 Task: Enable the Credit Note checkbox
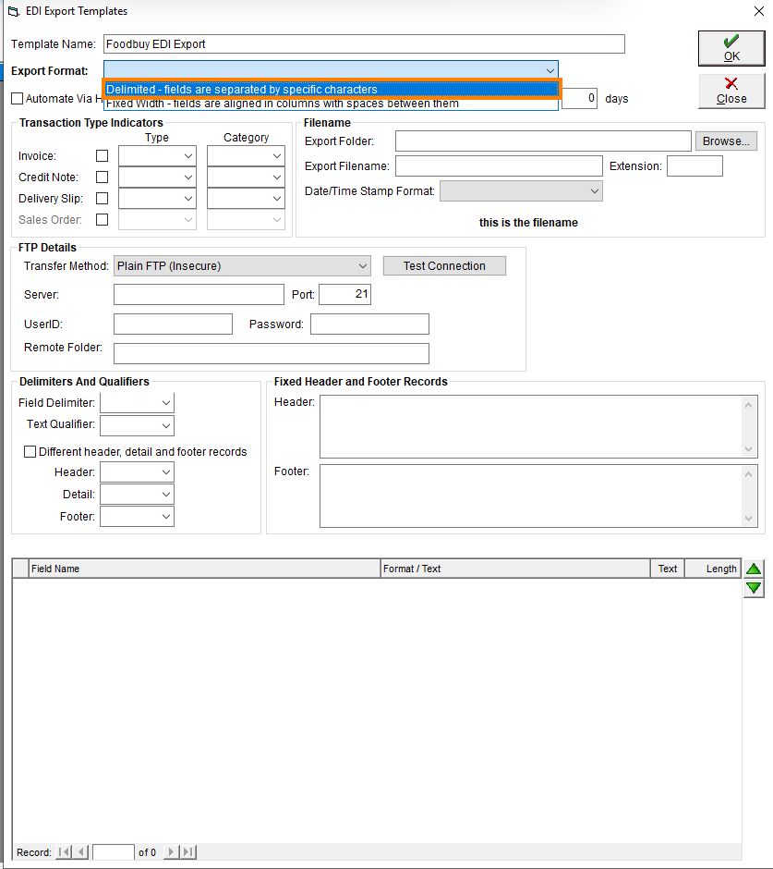click(x=102, y=177)
